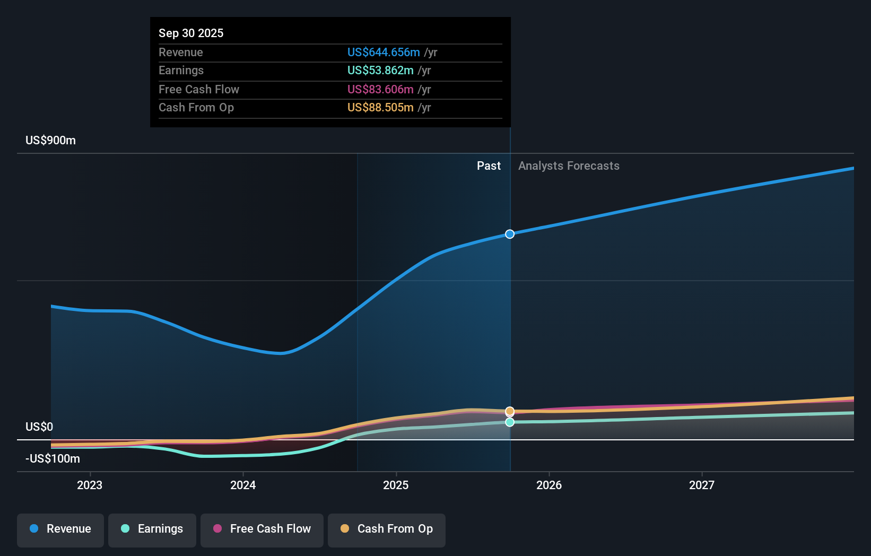Click the Cash From Op legend button
Screen dimensions: 871x556
click(386, 529)
